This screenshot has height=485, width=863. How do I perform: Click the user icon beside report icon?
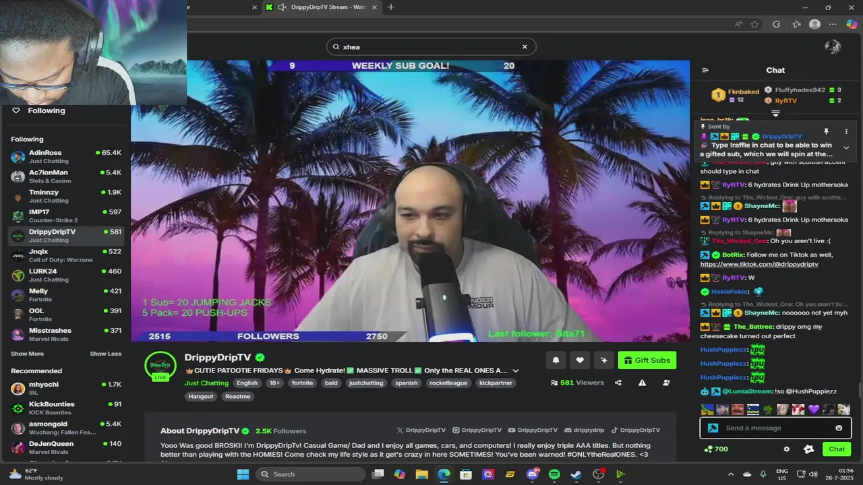tap(666, 383)
